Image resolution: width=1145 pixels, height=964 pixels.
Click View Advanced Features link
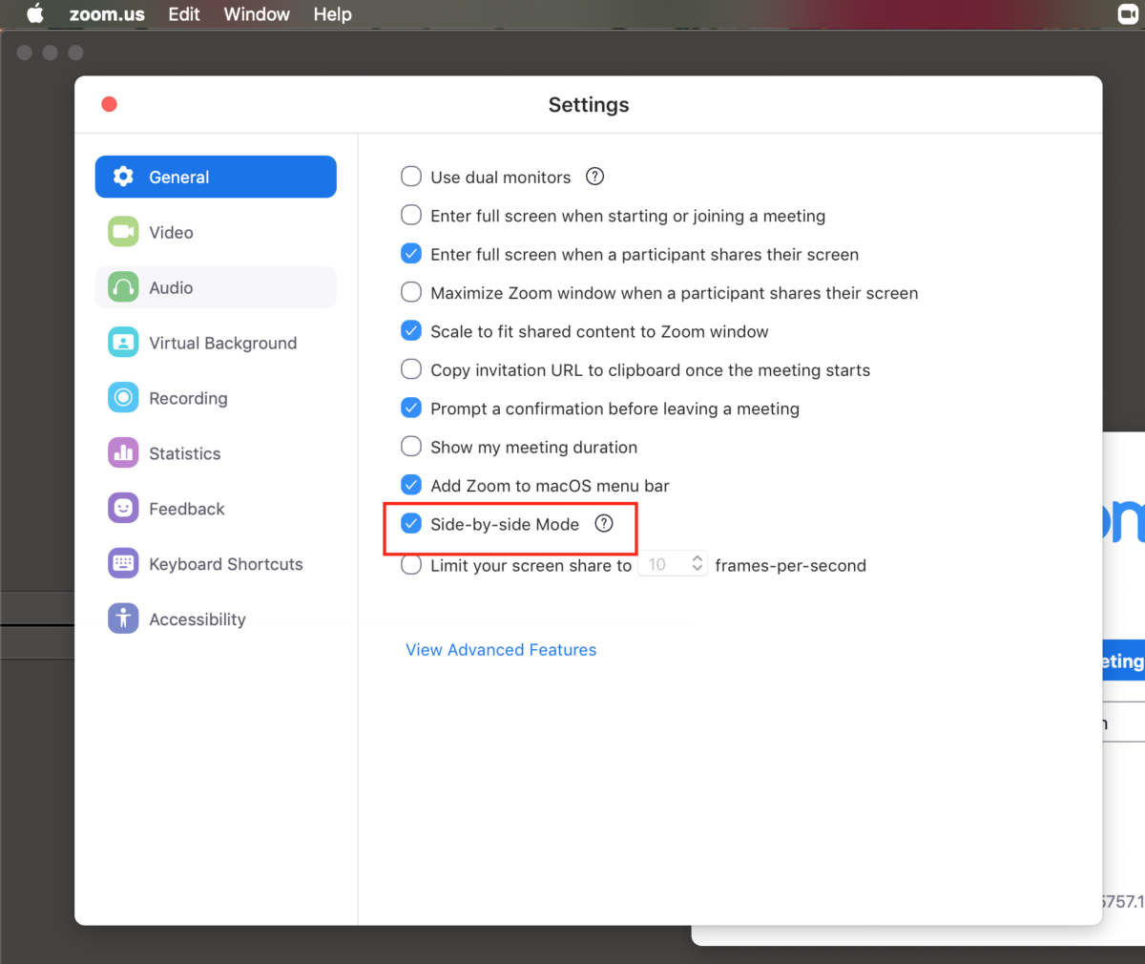501,650
